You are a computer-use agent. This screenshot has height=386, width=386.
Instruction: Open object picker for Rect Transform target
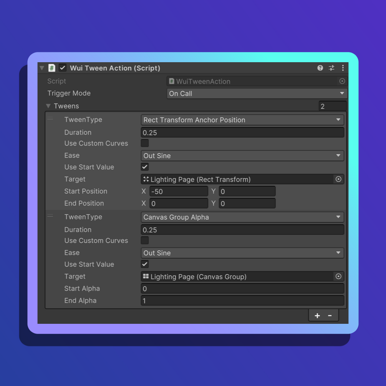click(338, 179)
